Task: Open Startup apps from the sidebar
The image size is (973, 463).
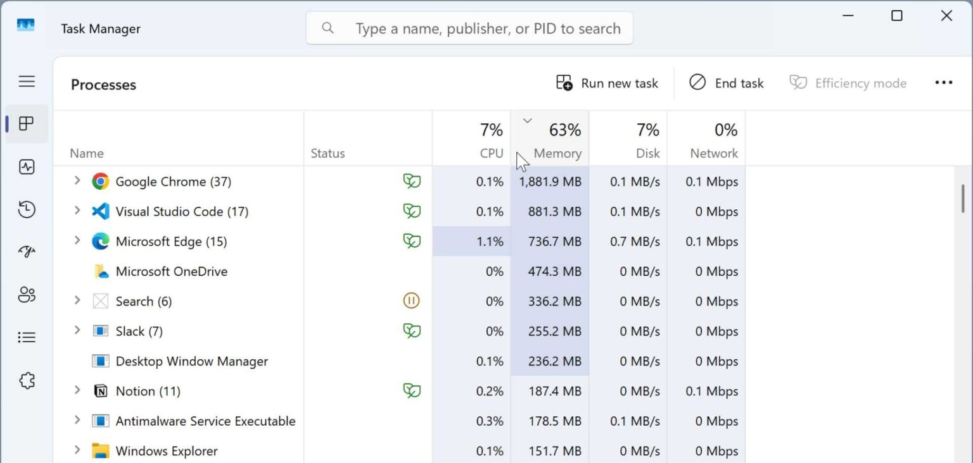Action: pyautogui.click(x=26, y=251)
